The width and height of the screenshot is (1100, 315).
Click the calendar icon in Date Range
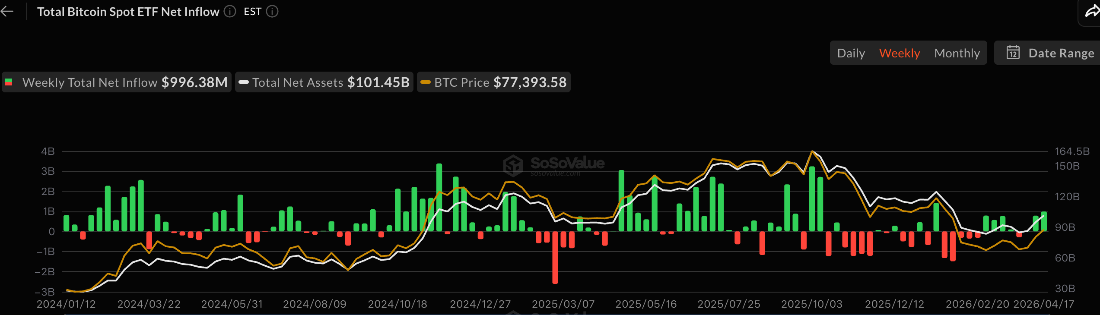(x=1013, y=53)
